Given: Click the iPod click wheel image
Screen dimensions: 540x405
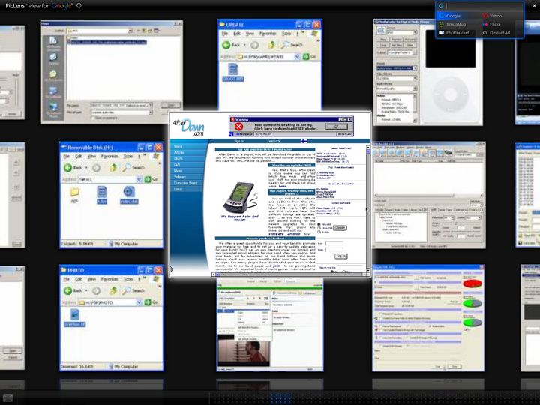Looking at the screenshot, I should [x=450, y=94].
